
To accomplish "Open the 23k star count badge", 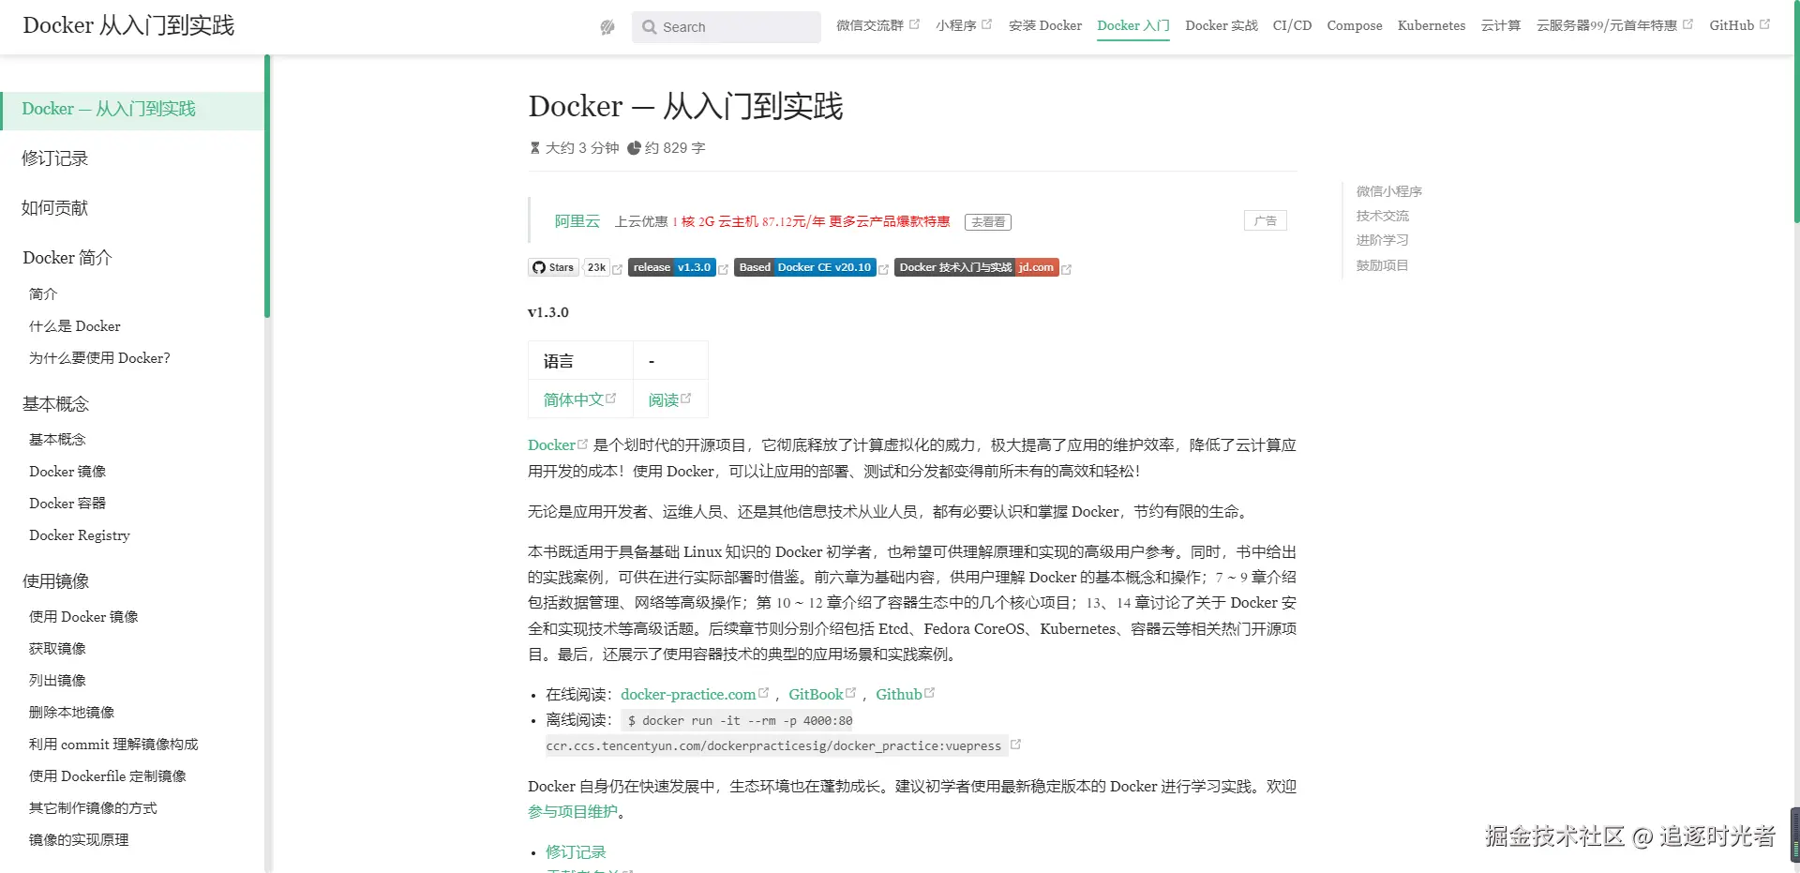I will (x=597, y=267).
